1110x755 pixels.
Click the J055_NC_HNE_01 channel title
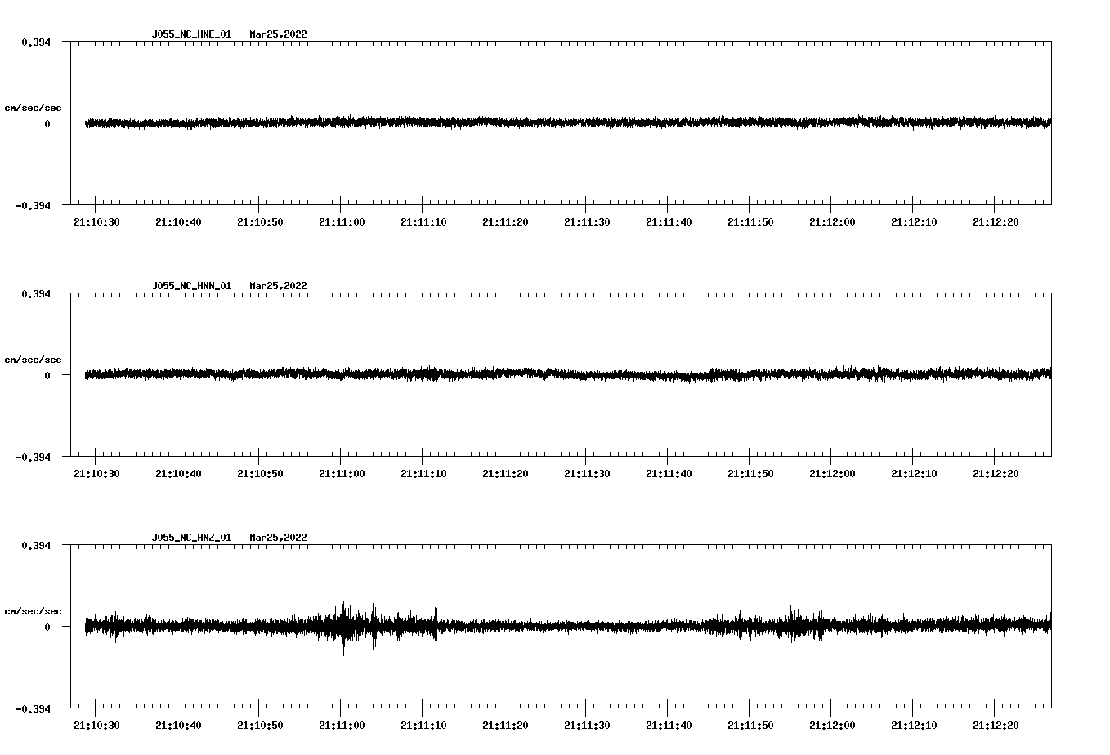pos(191,34)
